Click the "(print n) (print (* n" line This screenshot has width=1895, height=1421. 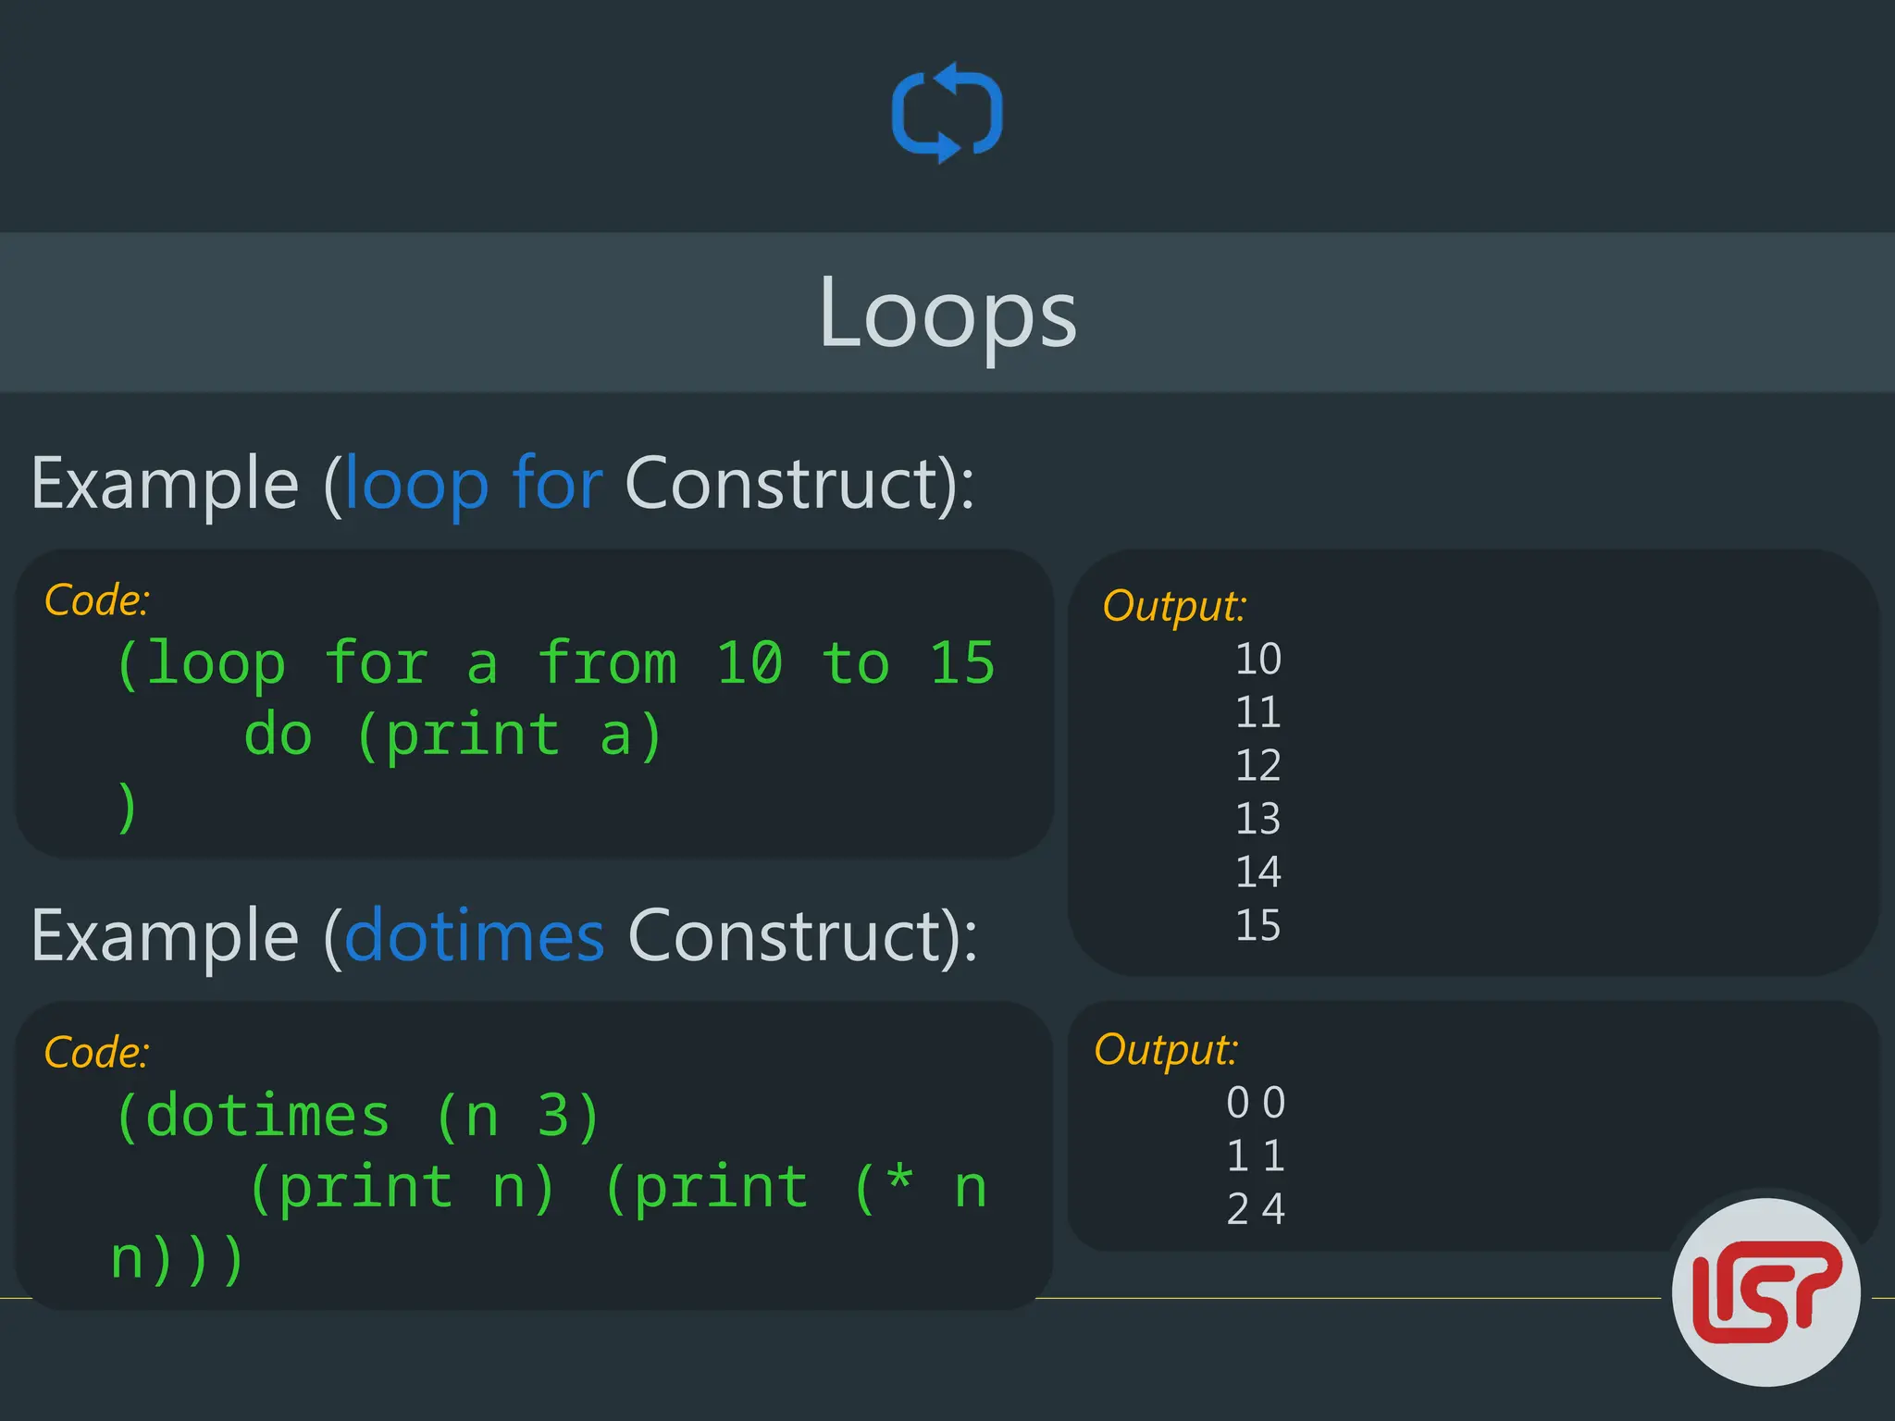[618, 1187]
